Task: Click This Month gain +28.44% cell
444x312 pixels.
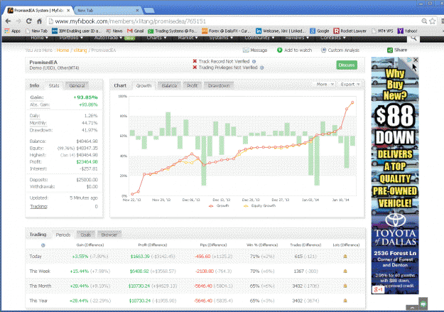Action: tap(79, 286)
